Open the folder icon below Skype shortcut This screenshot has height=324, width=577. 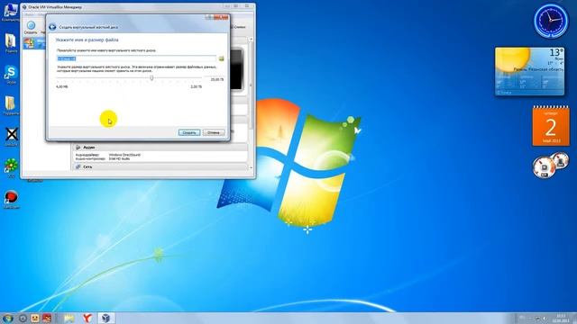11,106
